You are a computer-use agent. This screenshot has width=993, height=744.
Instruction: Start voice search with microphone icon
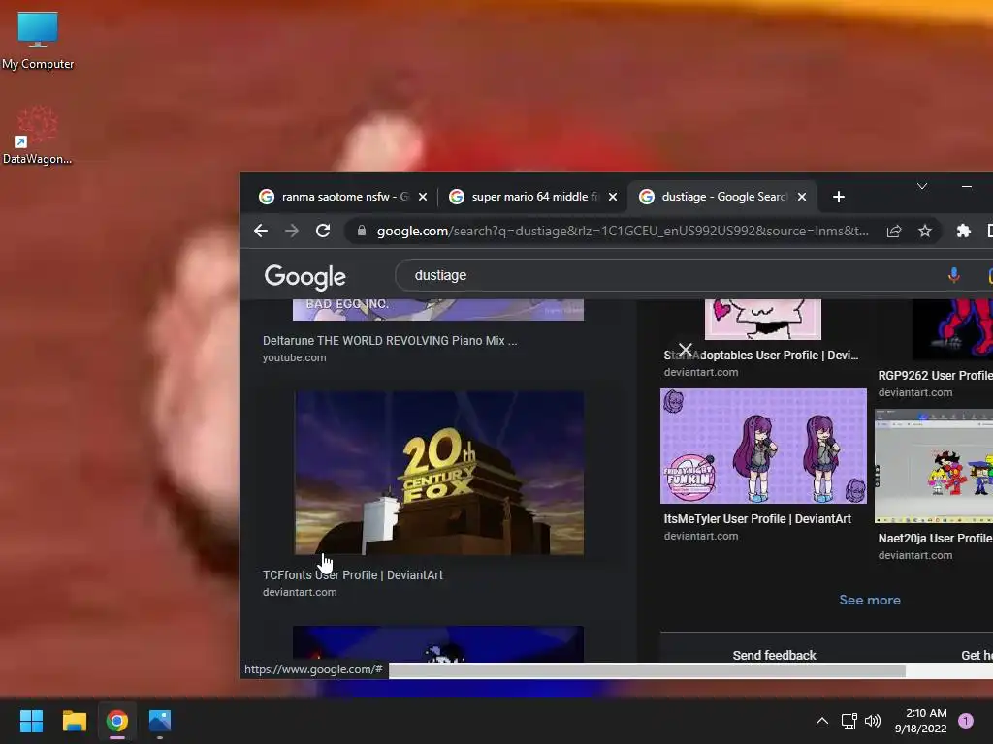click(x=954, y=275)
